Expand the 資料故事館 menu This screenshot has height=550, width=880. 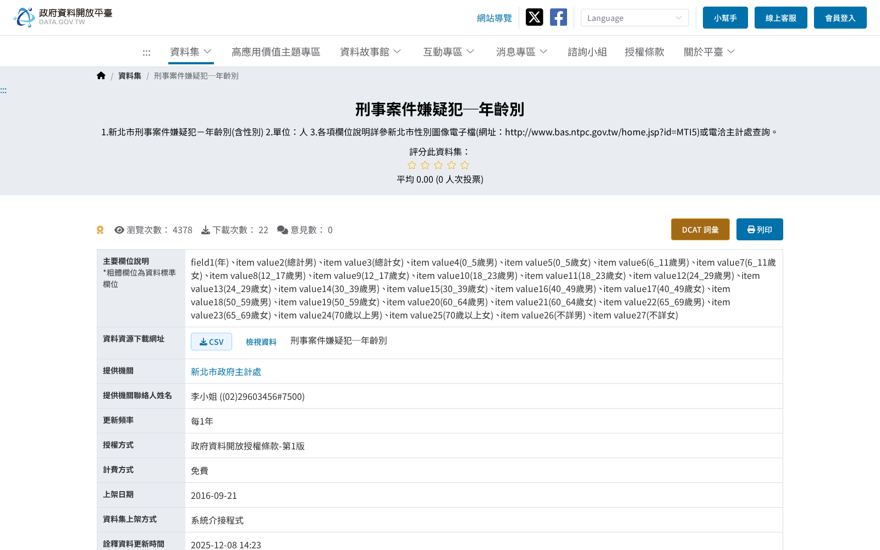tap(371, 52)
